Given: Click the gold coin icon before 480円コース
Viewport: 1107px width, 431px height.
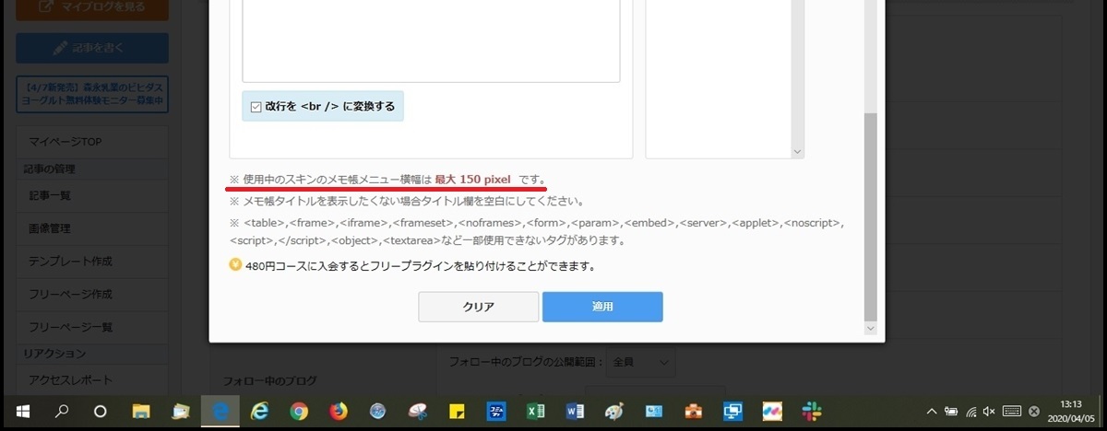Looking at the screenshot, I should (236, 266).
